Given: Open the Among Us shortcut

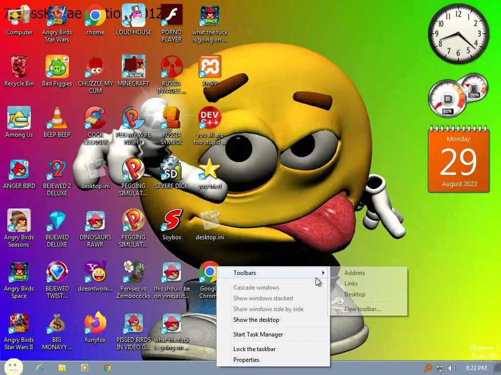Looking at the screenshot, I should click(19, 122).
